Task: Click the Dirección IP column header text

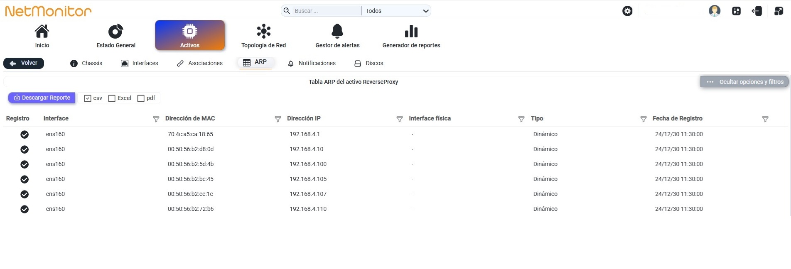Action: click(304, 118)
